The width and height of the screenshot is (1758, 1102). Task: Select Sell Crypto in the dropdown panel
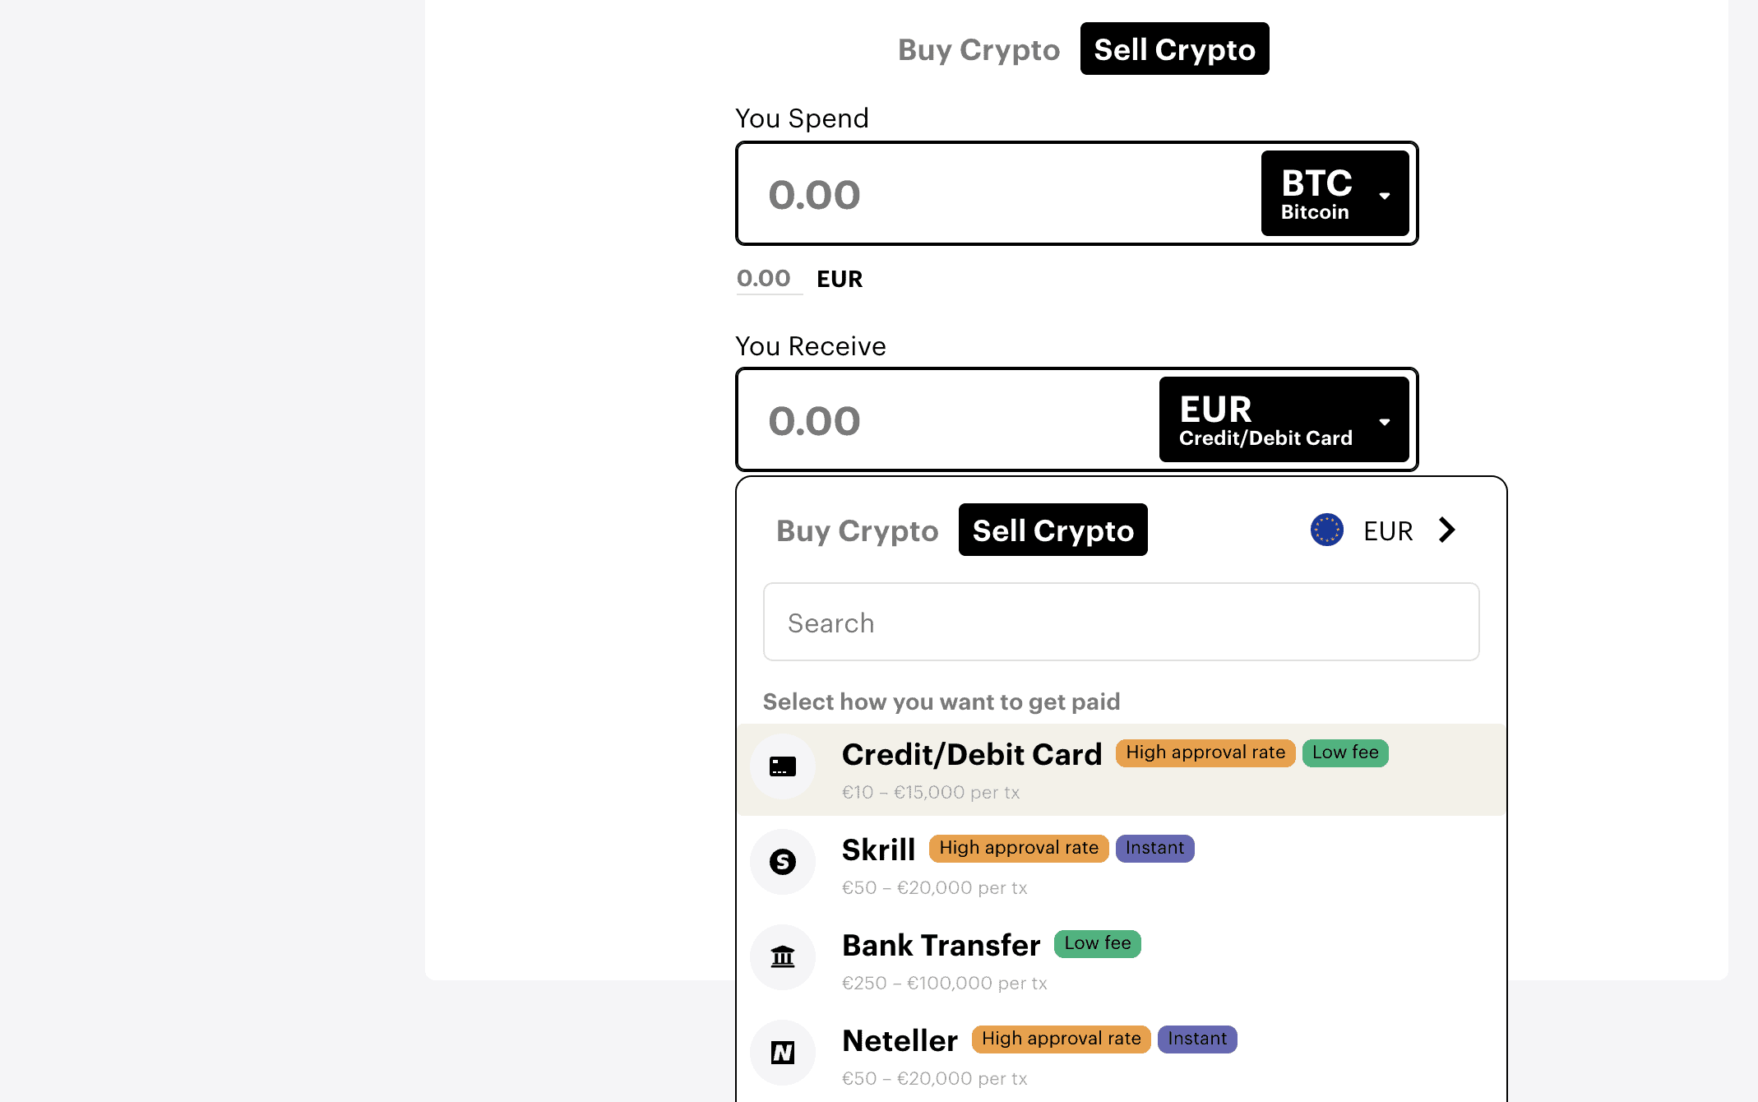[1052, 530]
